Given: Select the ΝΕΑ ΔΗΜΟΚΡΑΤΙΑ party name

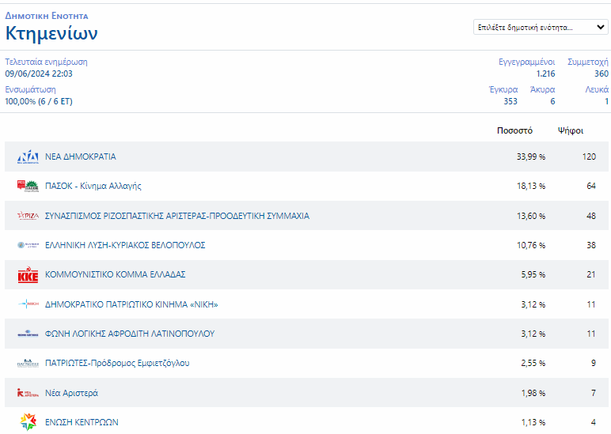Looking at the screenshot, I should pyautogui.click(x=80, y=157).
